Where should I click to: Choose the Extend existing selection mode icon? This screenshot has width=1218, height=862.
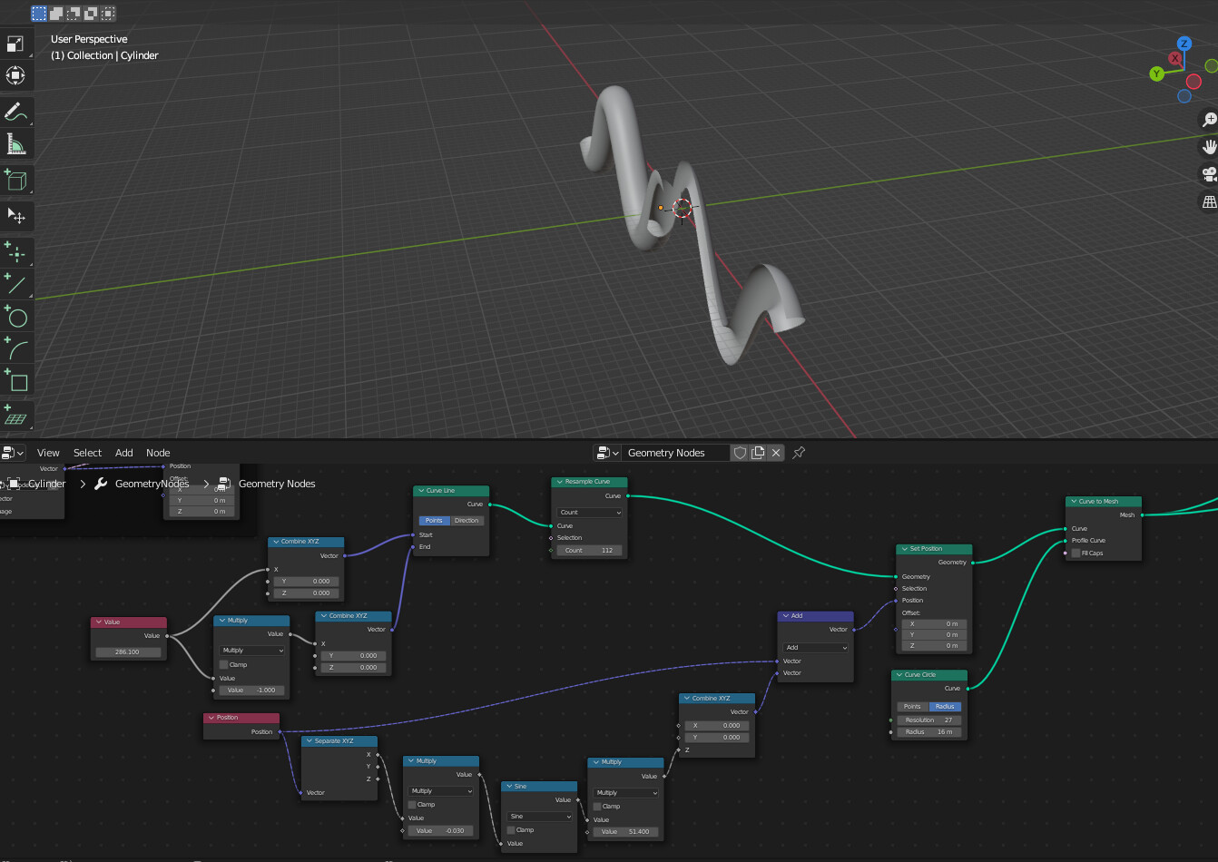click(56, 14)
